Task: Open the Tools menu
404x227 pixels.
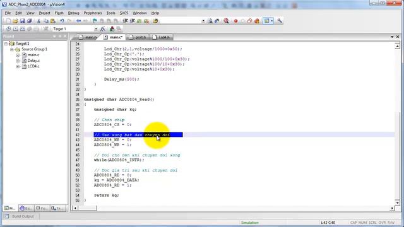Action: 111,13
